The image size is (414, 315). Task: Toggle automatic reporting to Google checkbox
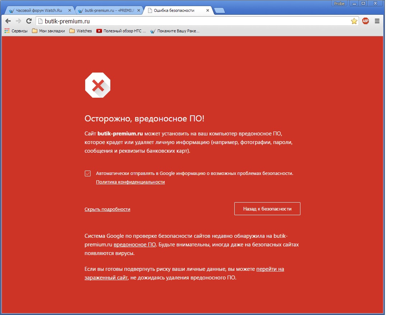click(88, 173)
